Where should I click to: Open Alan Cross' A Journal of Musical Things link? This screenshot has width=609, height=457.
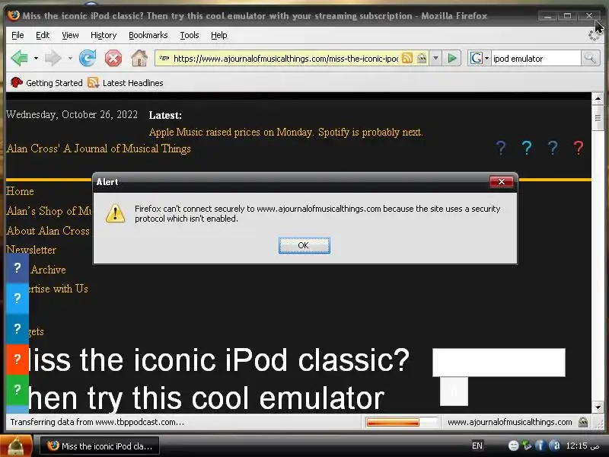(98, 149)
